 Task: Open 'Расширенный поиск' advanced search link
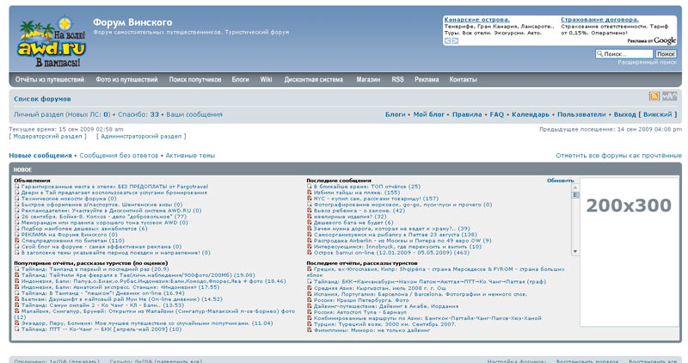648,62
